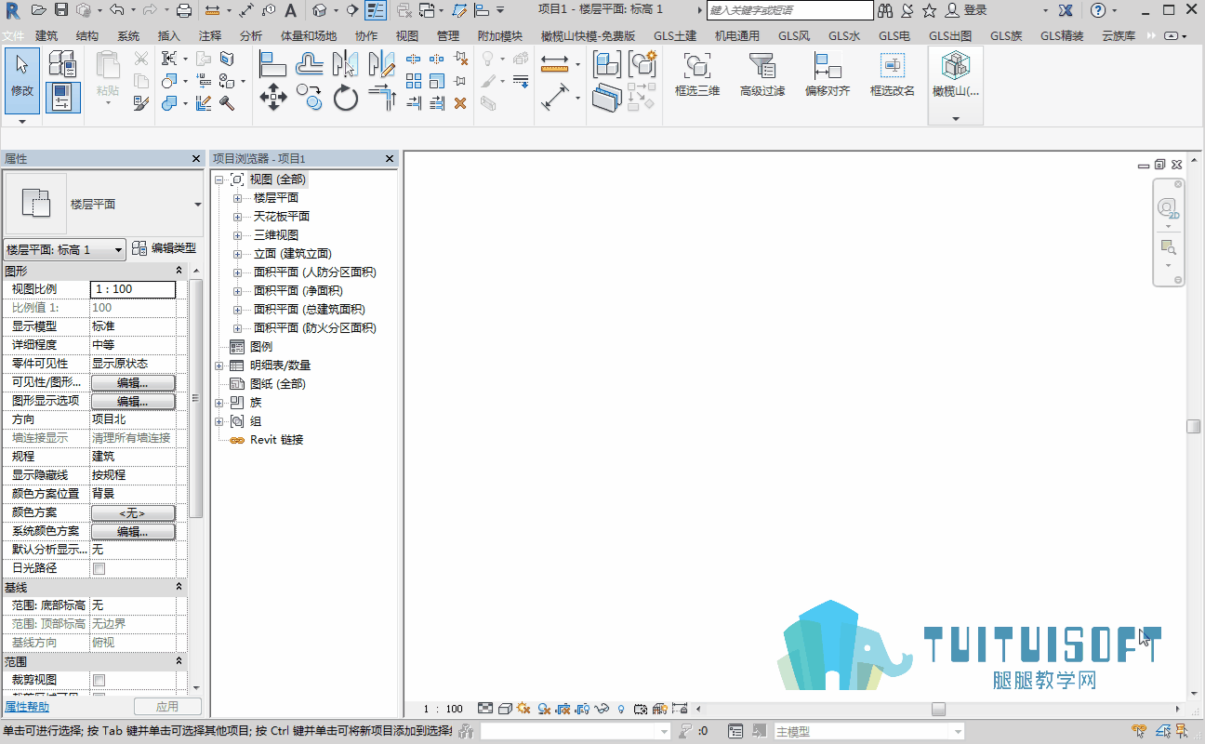The image size is (1205, 744).
Task: Click the horizontal scrollbar thumb under the canvas
Action: pos(939,709)
